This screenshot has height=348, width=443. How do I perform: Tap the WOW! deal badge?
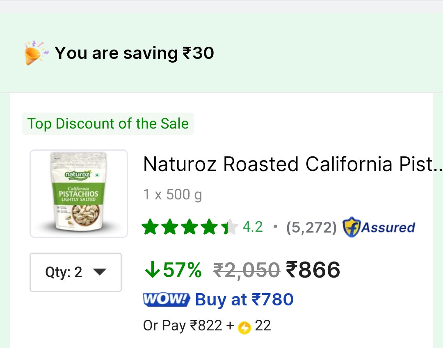(166, 300)
